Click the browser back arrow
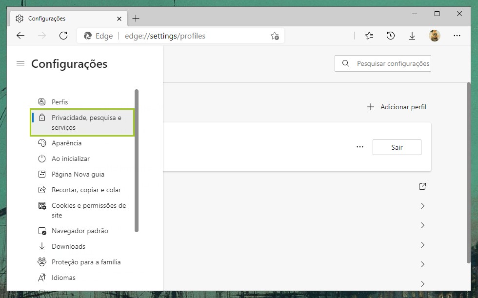 [20, 36]
